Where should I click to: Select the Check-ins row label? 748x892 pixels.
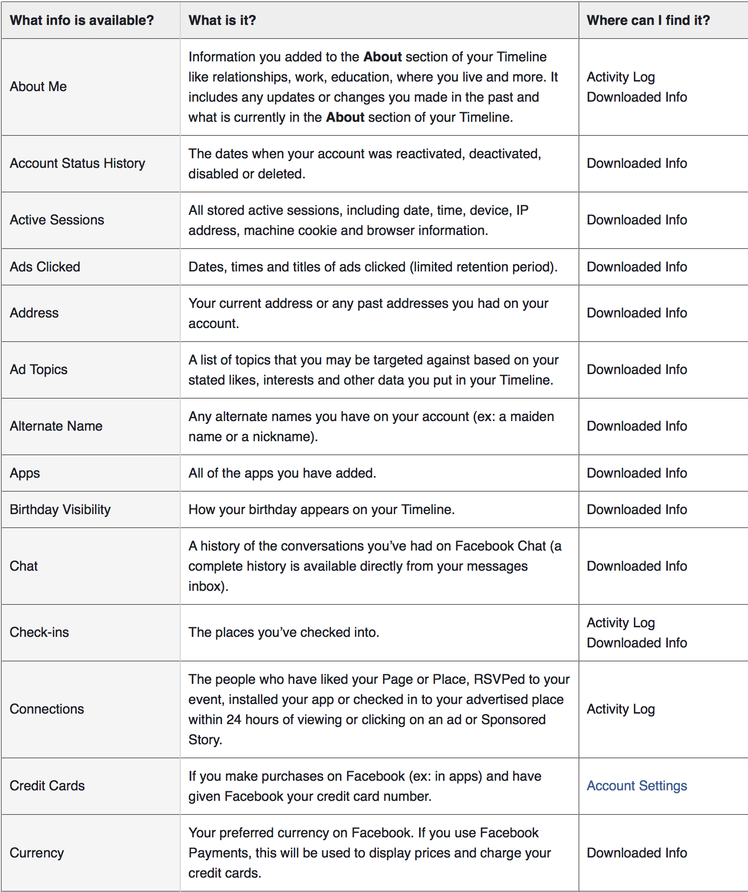click(x=39, y=633)
